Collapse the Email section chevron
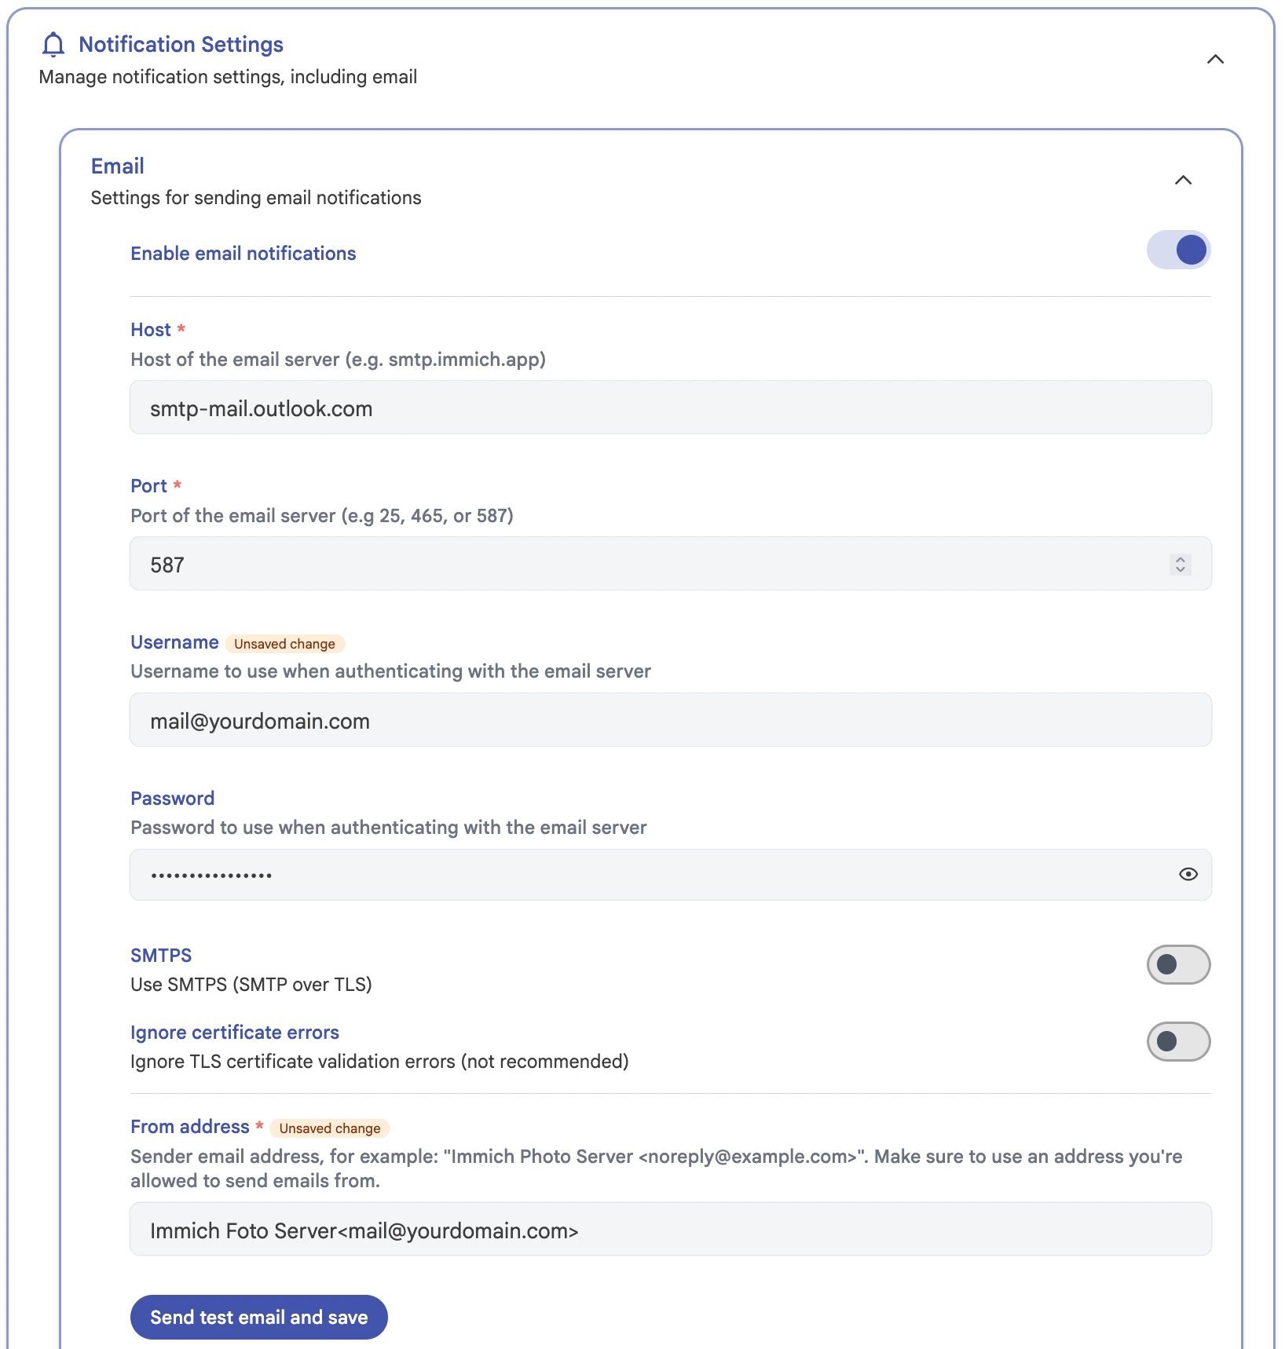The height and width of the screenshot is (1349, 1285). (1183, 181)
